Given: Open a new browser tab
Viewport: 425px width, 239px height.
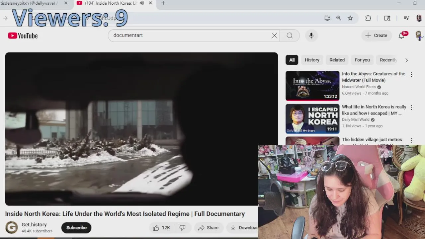Looking at the screenshot, I should (163, 3).
